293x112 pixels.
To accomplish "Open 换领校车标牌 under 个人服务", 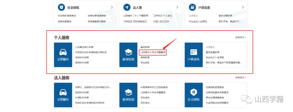I will (82, 63).
